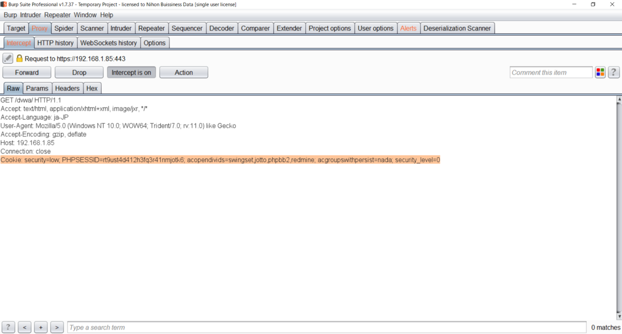This screenshot has width=622, height=334.
Task: Click the Burp Suite title bar icon
Action: pos(4,4)
